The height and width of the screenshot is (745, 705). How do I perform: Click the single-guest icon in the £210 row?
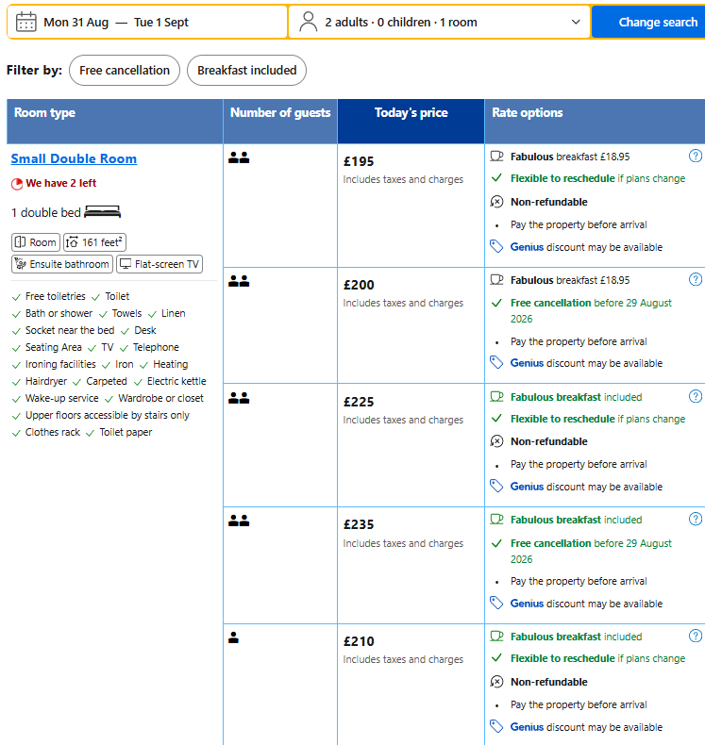coord(233,637)
